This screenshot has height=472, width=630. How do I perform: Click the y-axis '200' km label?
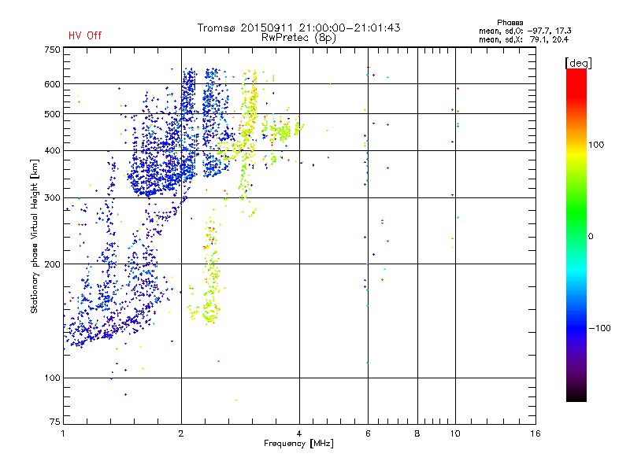(x=52, y=264)
